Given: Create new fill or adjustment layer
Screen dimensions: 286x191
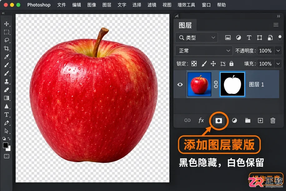Looking at the screenshot, I should [234, 121].
